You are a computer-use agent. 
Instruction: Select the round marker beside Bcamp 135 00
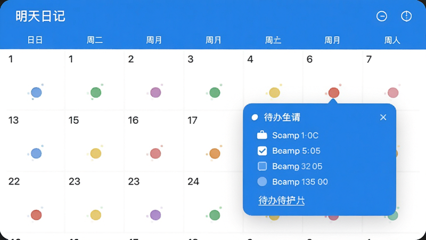[262, 181]
